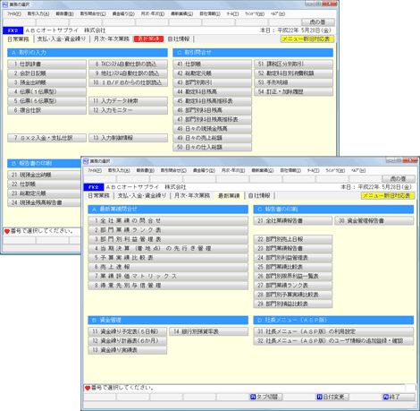420x411 pixels.
Task: Open the ﾌｧｲﾙ(F) menu in the front window
Action: click(x=95, y=170)
